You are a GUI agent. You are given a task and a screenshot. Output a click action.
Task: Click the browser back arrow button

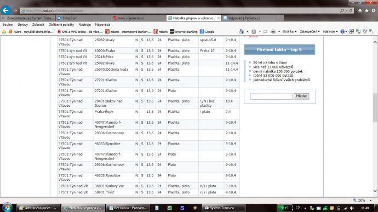5,10
